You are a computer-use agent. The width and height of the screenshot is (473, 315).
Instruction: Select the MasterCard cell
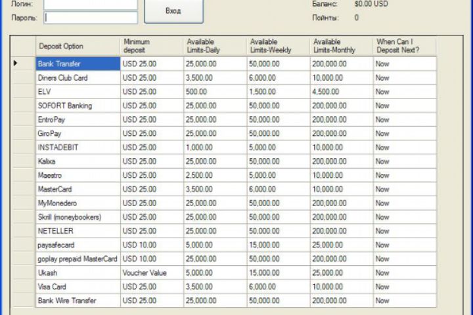pyautogui.click(x=78, y=189)
